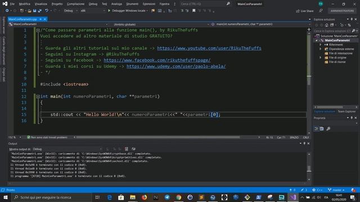Click the account avatar in the title bar
Image resolution: width=360 pixels, height=202 pixels.
point(321,4)
